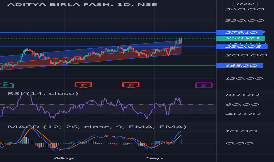Click the green earnings marker icon
This screenshot has height=162, width=274.
(x=7, y=85)
